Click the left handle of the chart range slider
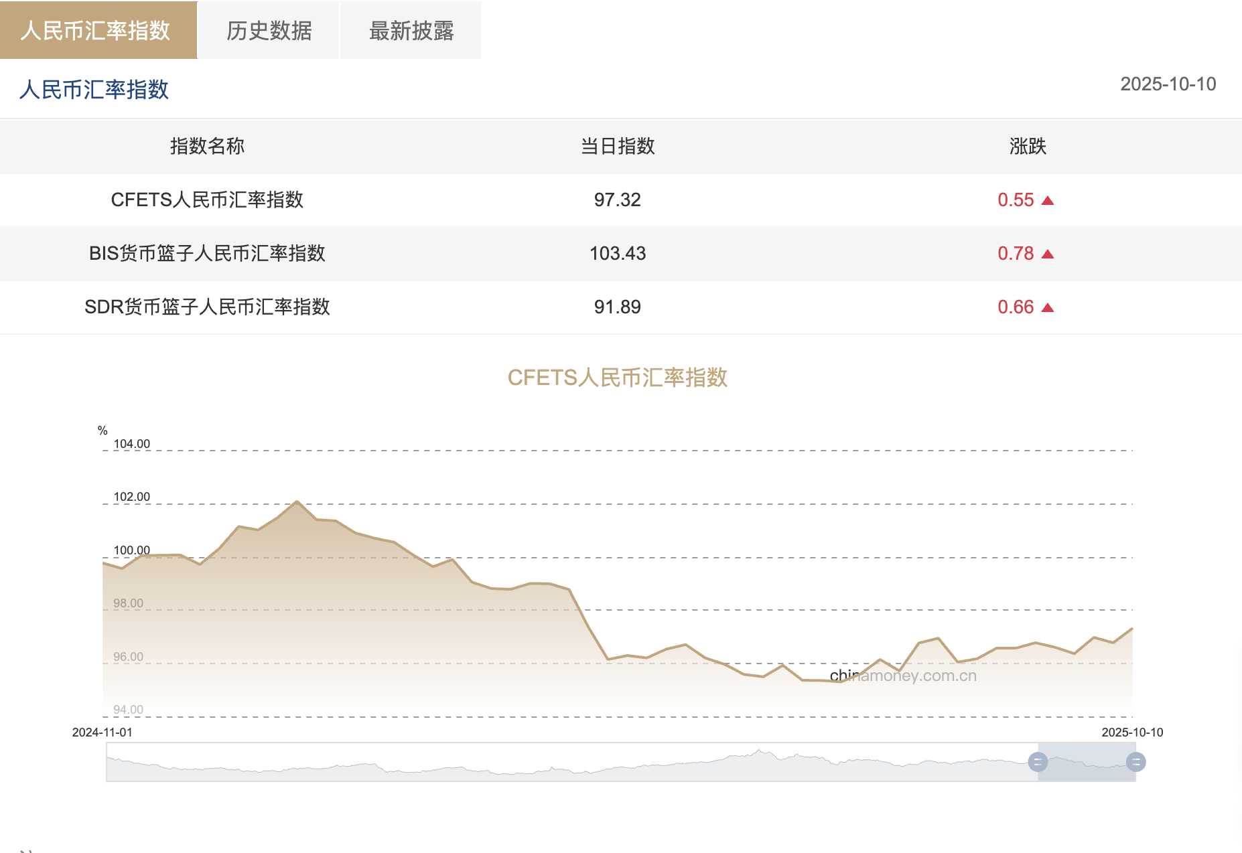This screenshot has width=1242, height=853. point(1038,762)
